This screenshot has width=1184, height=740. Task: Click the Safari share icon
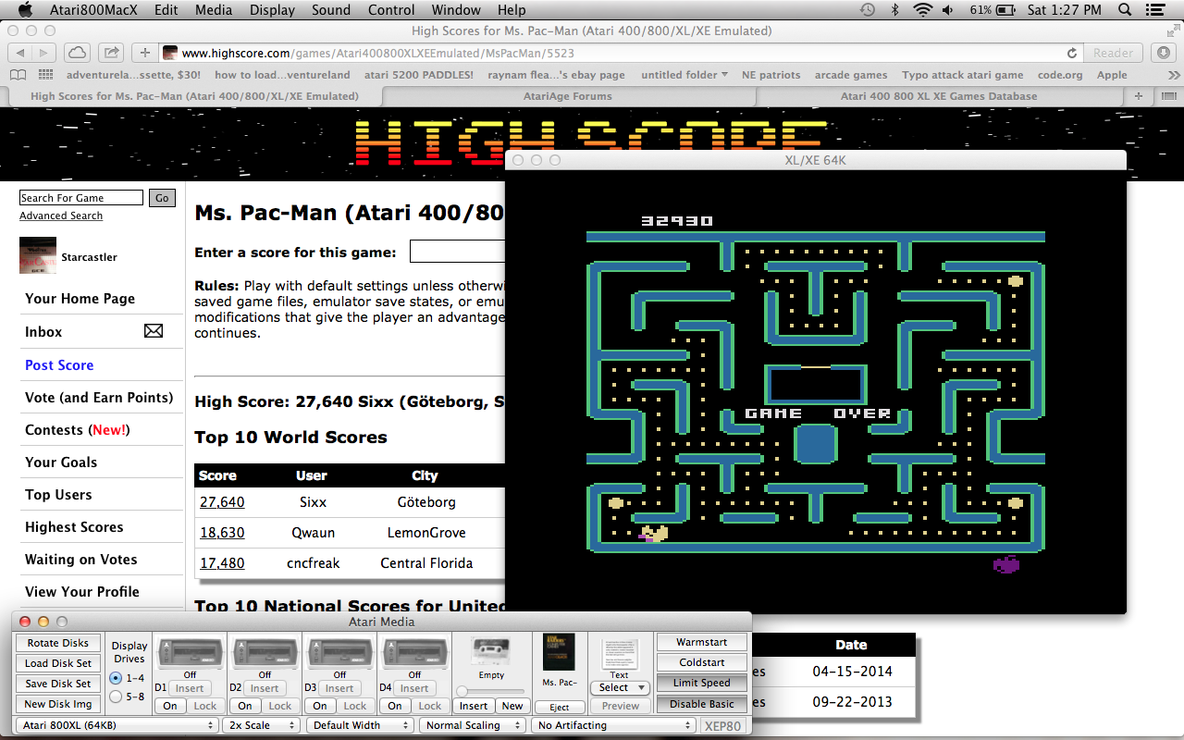(x=111, y=53)
